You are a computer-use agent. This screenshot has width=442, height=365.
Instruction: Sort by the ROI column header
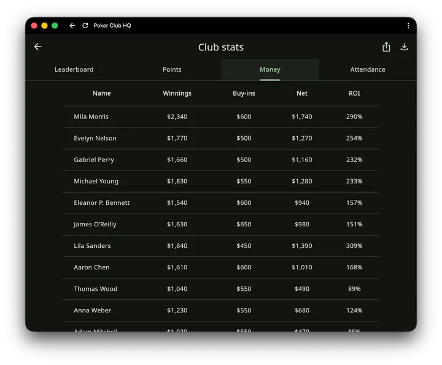(354, 93)
